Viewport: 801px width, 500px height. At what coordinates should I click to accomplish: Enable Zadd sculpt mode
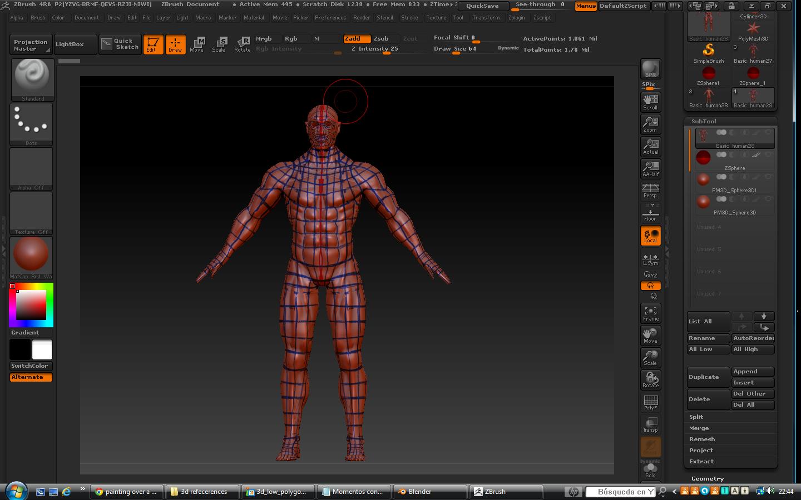point(356,38)
